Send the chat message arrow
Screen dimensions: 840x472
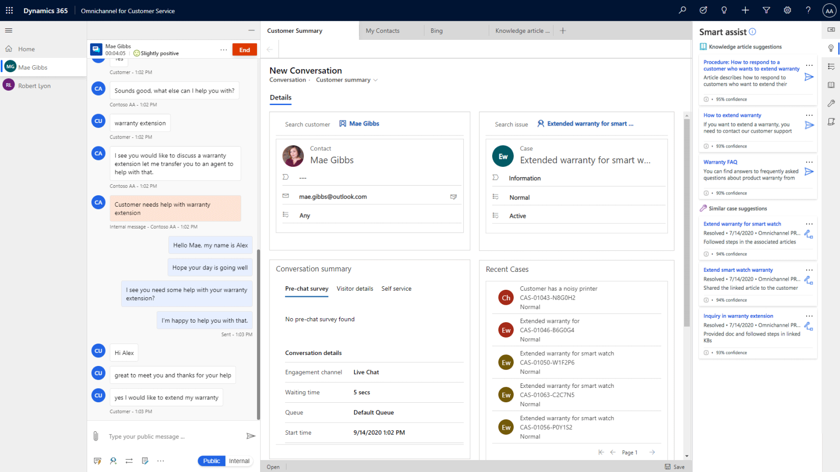tap(251, 436)
